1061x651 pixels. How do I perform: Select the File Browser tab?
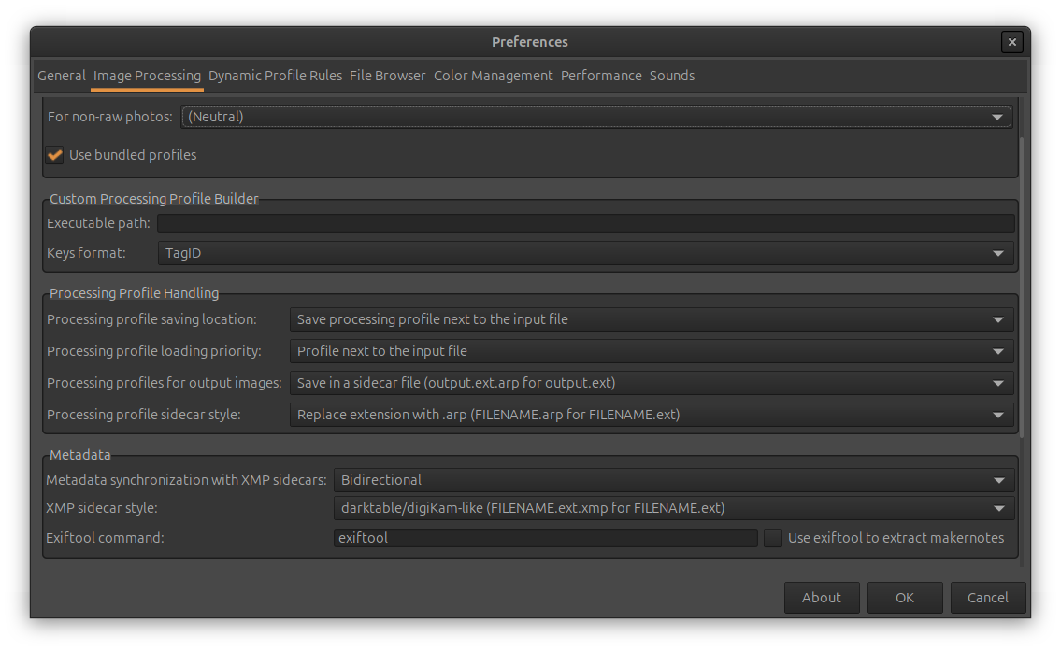(387, 76)
